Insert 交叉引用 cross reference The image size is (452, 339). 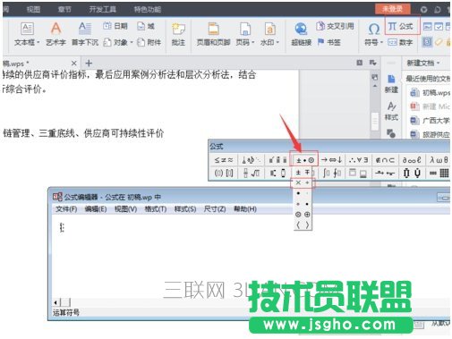point(335,26)
